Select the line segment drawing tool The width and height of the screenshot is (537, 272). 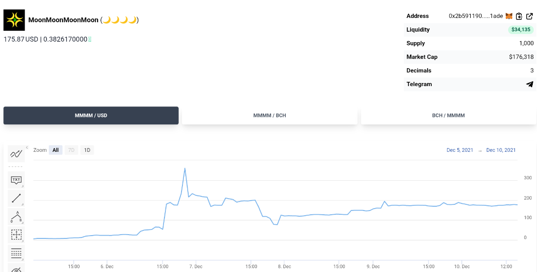[x=16, y=198]
